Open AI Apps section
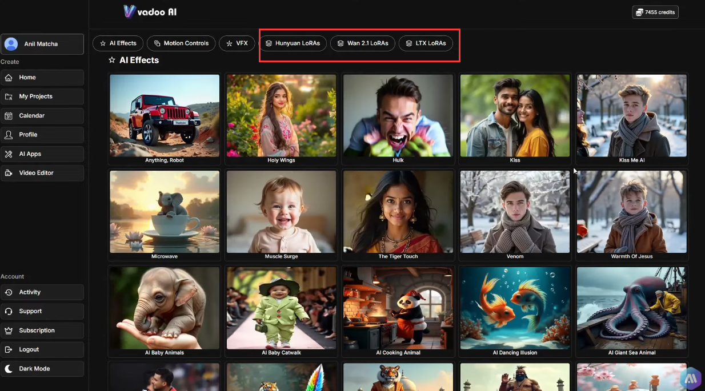Screen dimensions: 705x391 coord(42,154)
